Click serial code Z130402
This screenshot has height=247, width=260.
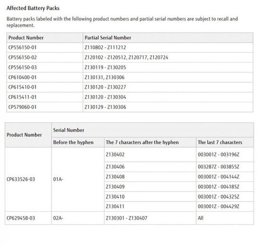coord(115,154)
